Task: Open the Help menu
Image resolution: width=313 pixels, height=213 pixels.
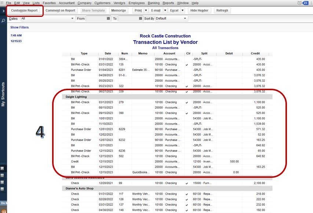Action: [x=195, y=3]
